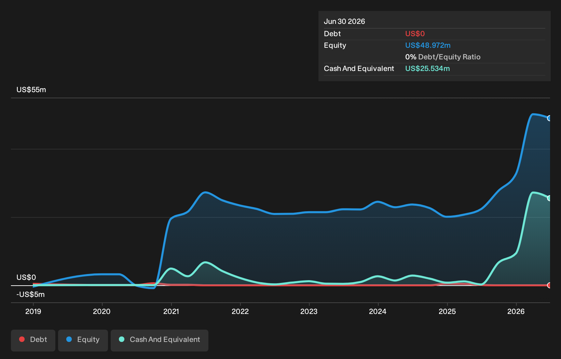Click the 2026 x-axis label
The height and width of the screenshot is (359, 561).
(x=516, y=311)
